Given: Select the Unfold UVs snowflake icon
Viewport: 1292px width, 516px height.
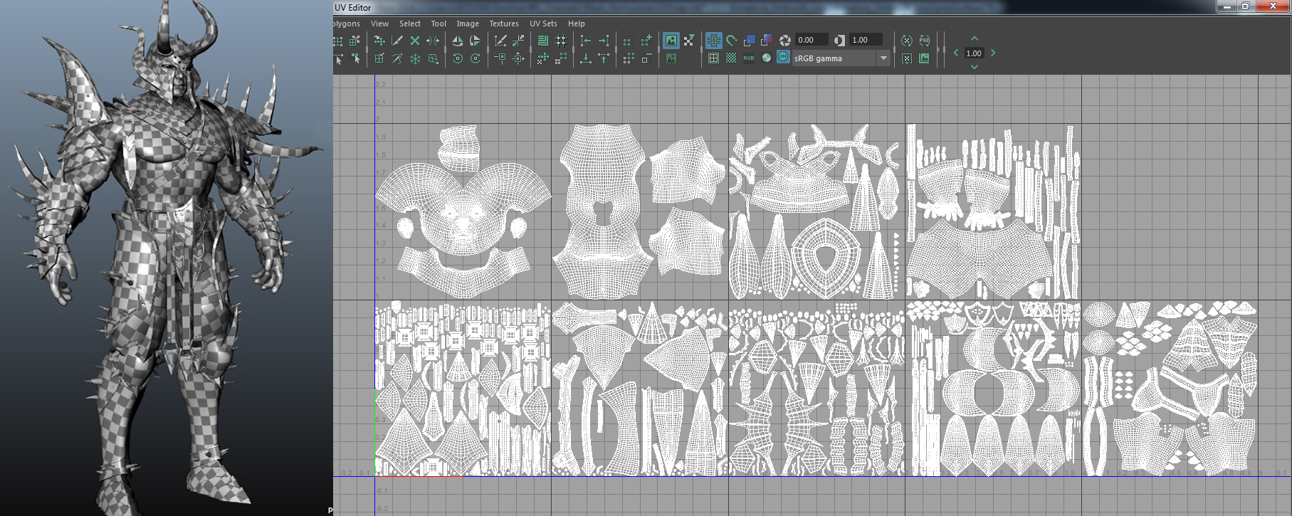Looking at the screenshot, I should (x=415, y=59).
